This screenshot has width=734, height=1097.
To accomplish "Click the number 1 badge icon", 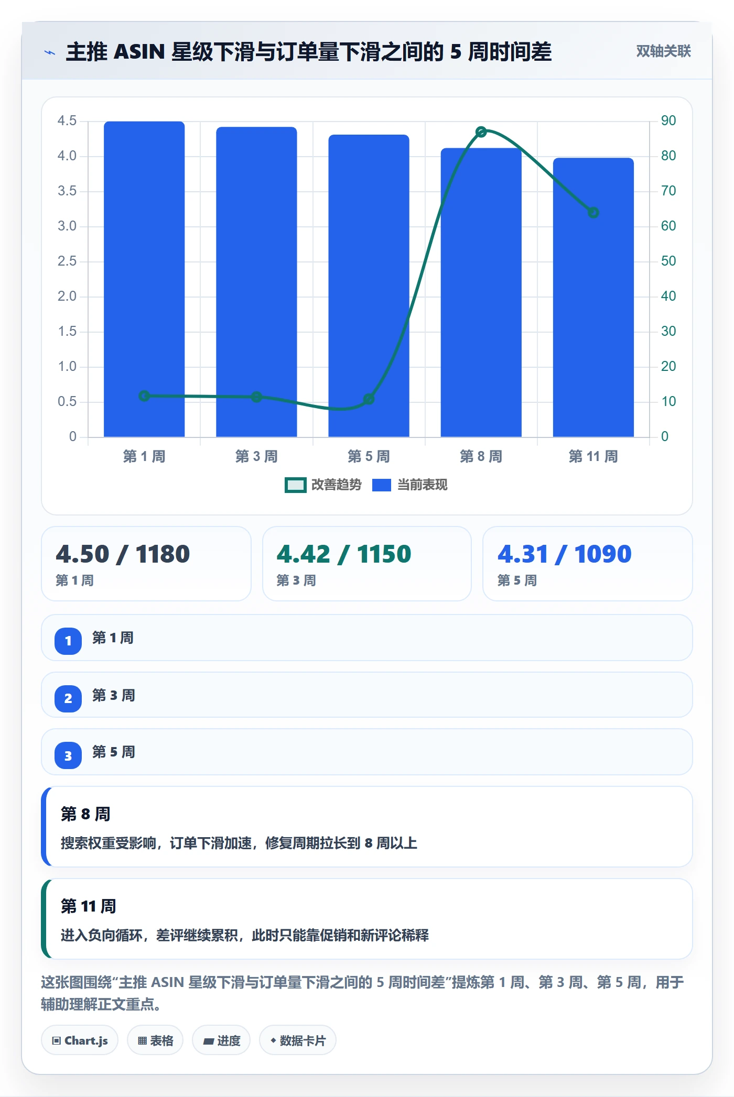I will coord(68,641).
